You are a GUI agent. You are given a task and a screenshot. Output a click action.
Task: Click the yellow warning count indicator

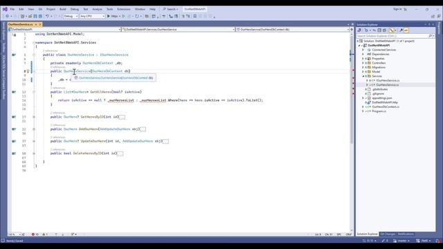(x=45, y=234)
